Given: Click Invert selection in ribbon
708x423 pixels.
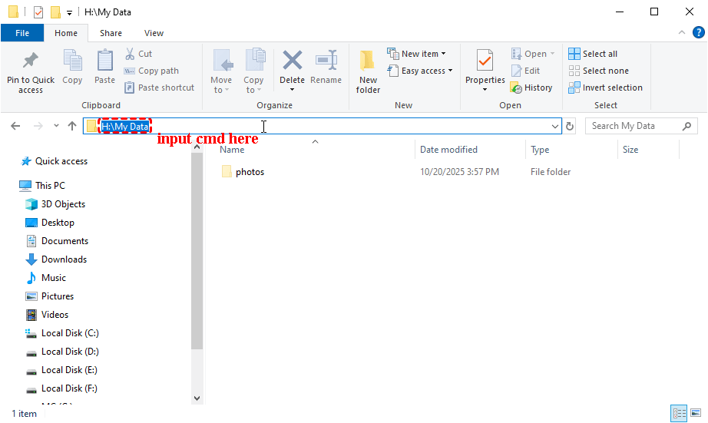Looking at the screenshot, I should pyautogui.click(x=605, y=88).
